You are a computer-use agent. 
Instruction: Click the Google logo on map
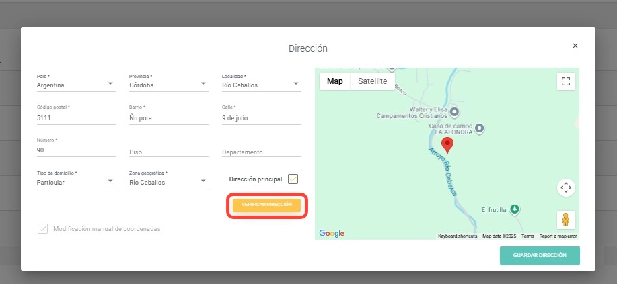point(332,233)
